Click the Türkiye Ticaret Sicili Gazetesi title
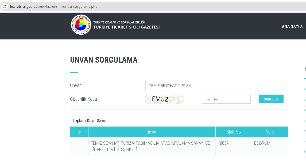306x166 pixels. [126, 27]
